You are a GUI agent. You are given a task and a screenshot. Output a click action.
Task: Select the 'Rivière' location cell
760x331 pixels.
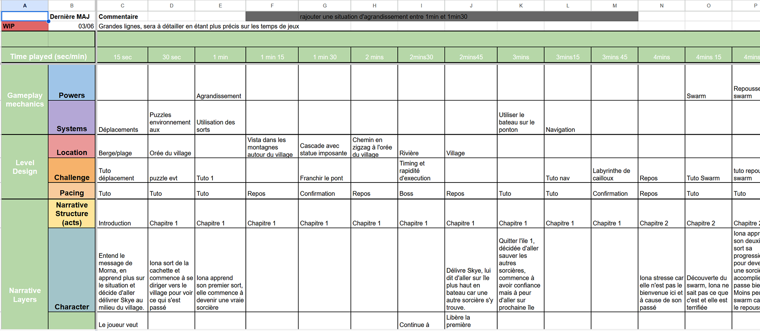click(421, 146)
